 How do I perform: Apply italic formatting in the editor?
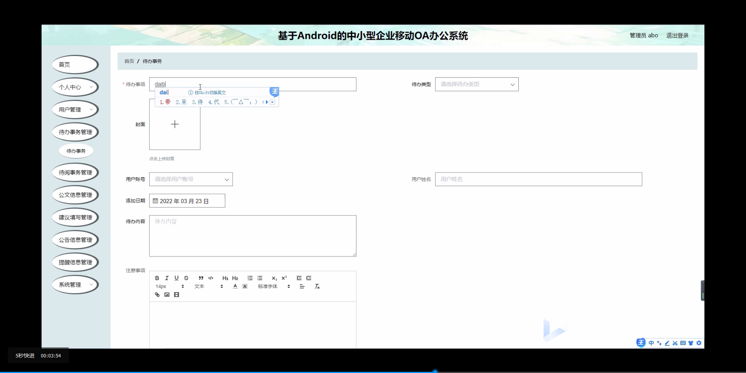167,278
